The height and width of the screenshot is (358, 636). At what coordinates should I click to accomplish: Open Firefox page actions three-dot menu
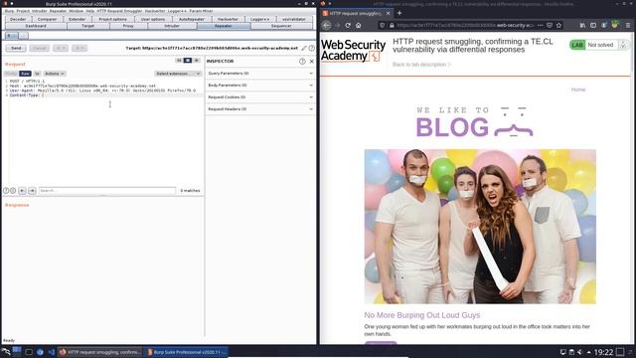click(540, 25)
